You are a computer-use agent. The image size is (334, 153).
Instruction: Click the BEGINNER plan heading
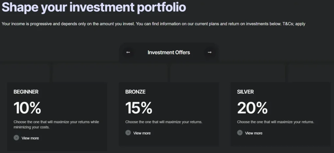(x=26, y=92)
